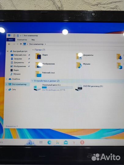Screen dimensions: 124x165
Task: Switch to the Вид ribbon tab
Action: [x=33, y=40]
